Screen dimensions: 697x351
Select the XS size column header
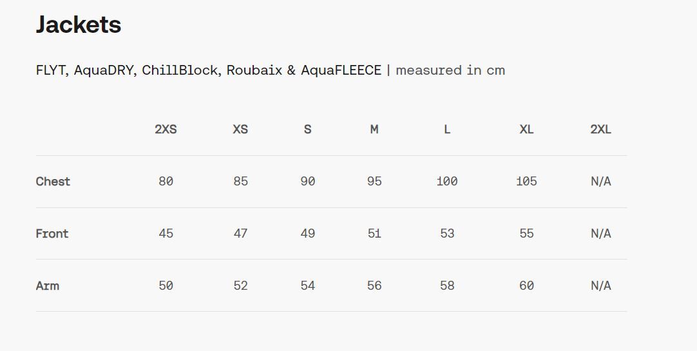tap(240, 129)
